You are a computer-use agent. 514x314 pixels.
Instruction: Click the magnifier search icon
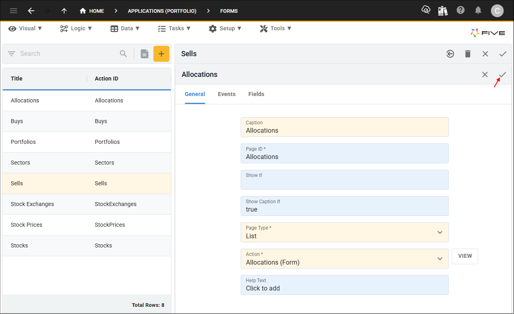point(124,53)
